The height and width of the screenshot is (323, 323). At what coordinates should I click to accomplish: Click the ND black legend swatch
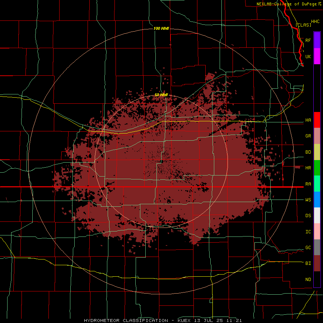point(317,279)
